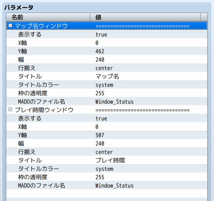Viewport: 214px width, 201px height.
Task: Select タイトルカラー parameter under プレイ時間ウィンドウ
Action: (x=39, y=169)
